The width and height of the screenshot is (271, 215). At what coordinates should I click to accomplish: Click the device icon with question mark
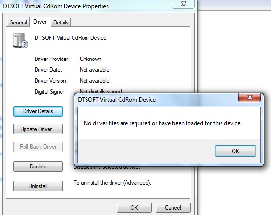tap(21, 40)
